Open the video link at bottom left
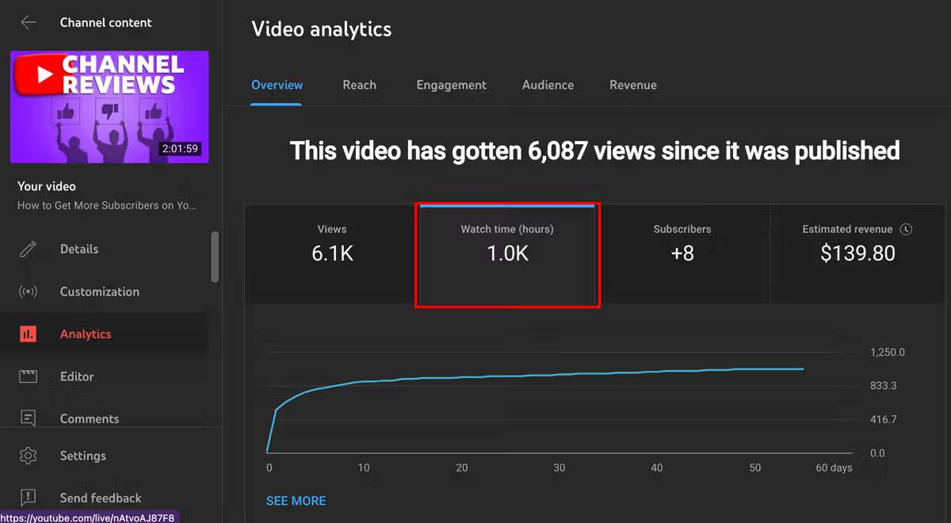This screenshot has height=523, width=951. [x=89, y=516]
